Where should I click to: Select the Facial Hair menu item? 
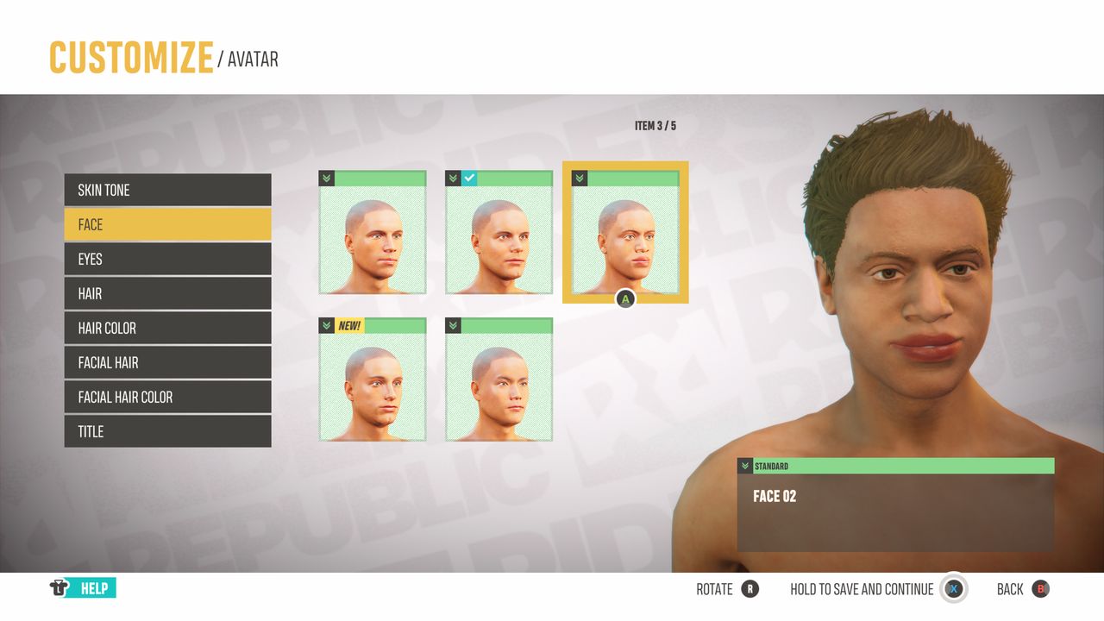167,362
